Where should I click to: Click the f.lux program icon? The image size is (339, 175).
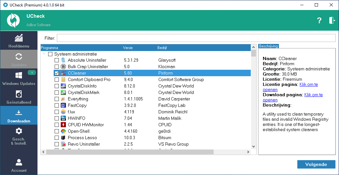[x=63, y=112]
